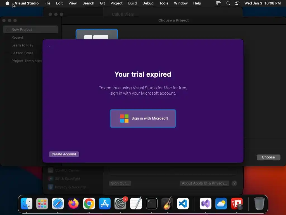Open the Edit menu
286x215 pixels.
[x=59, y=3]
